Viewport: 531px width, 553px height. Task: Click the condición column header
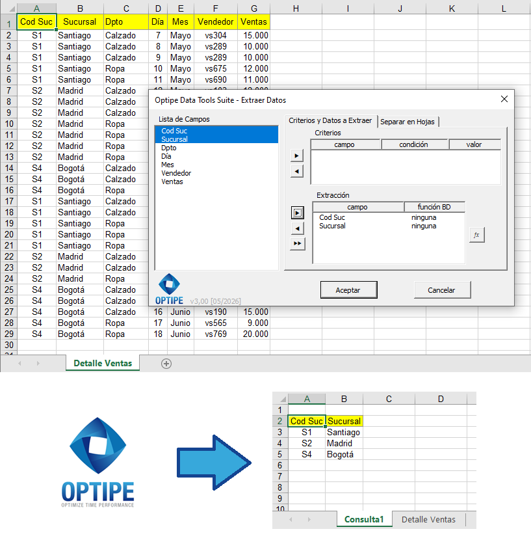pyautogui.click(x=415, y=144)
